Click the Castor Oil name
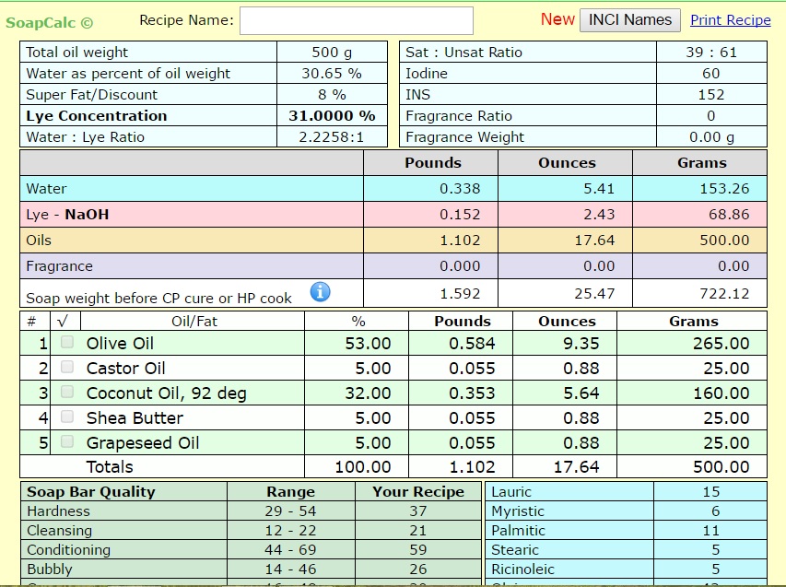 pos(126,369)
